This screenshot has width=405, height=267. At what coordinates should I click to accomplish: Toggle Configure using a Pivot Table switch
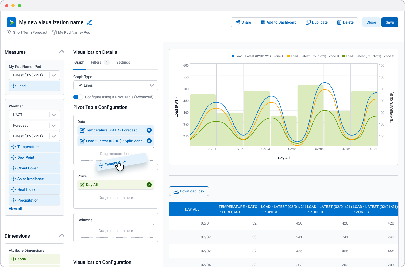click(78, 97)
